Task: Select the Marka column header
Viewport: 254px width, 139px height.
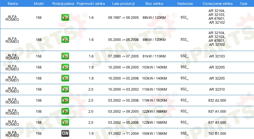Action: tap(13, 4)
